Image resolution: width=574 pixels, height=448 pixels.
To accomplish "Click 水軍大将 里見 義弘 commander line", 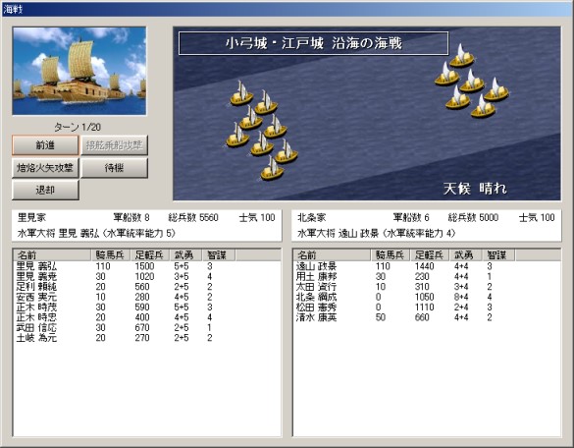I will coord(96,233).
